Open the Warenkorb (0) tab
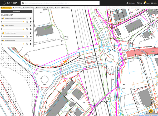Viewport: 158px width, 116px height. click(x=40, y=8)
